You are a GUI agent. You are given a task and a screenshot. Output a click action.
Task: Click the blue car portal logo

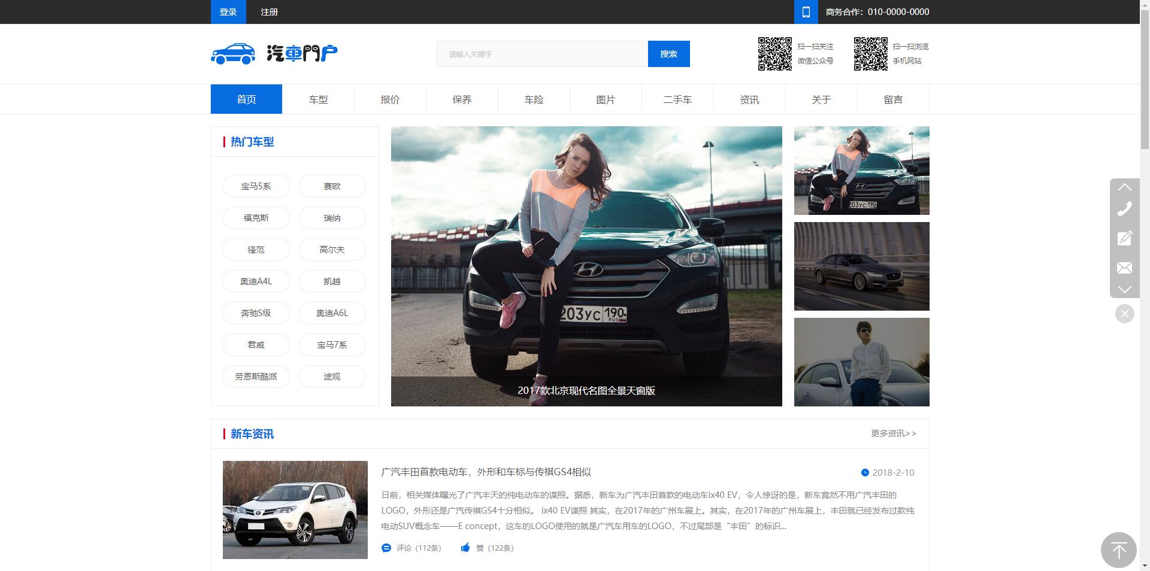tap(274, 54)
